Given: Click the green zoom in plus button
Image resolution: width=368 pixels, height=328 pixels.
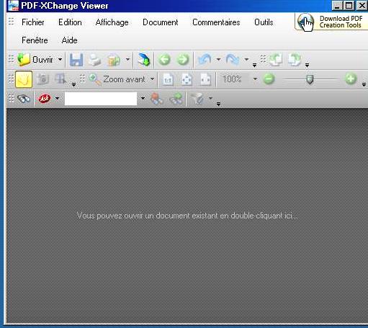Looking at the screenshot, I should coord(351,79).
